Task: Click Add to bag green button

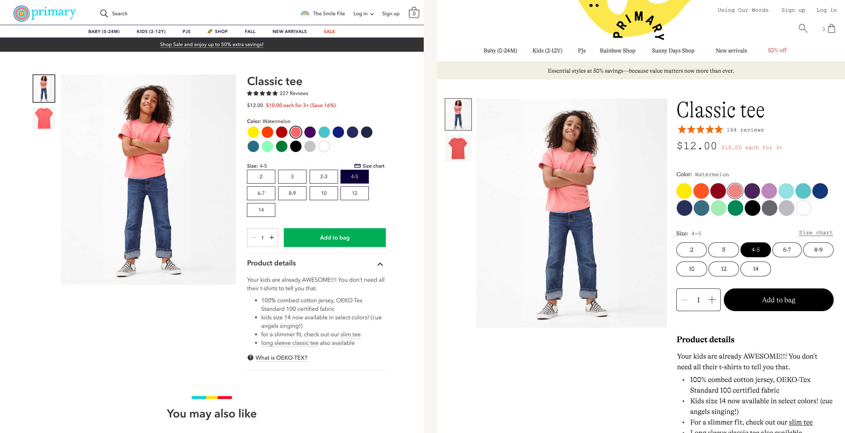Action: pos(334,237)
